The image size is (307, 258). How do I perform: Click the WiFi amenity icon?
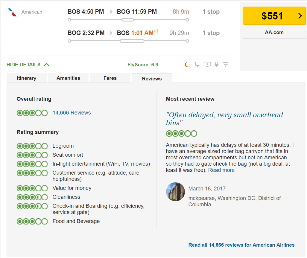point(226,65)
